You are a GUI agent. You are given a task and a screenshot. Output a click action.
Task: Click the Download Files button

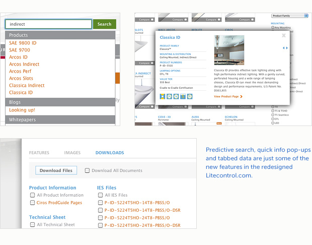56,170
